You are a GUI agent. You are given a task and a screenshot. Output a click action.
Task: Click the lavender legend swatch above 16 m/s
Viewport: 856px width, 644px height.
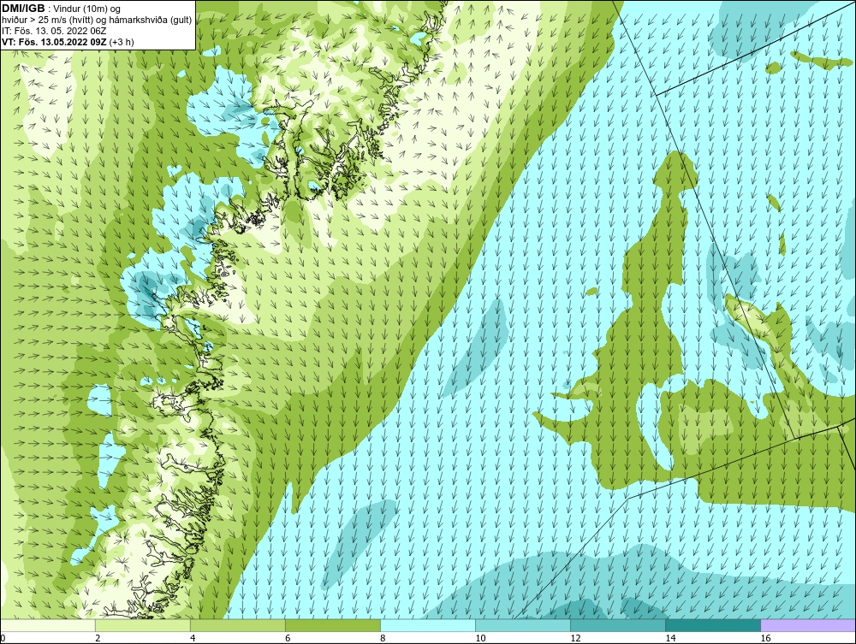point(808,625)
